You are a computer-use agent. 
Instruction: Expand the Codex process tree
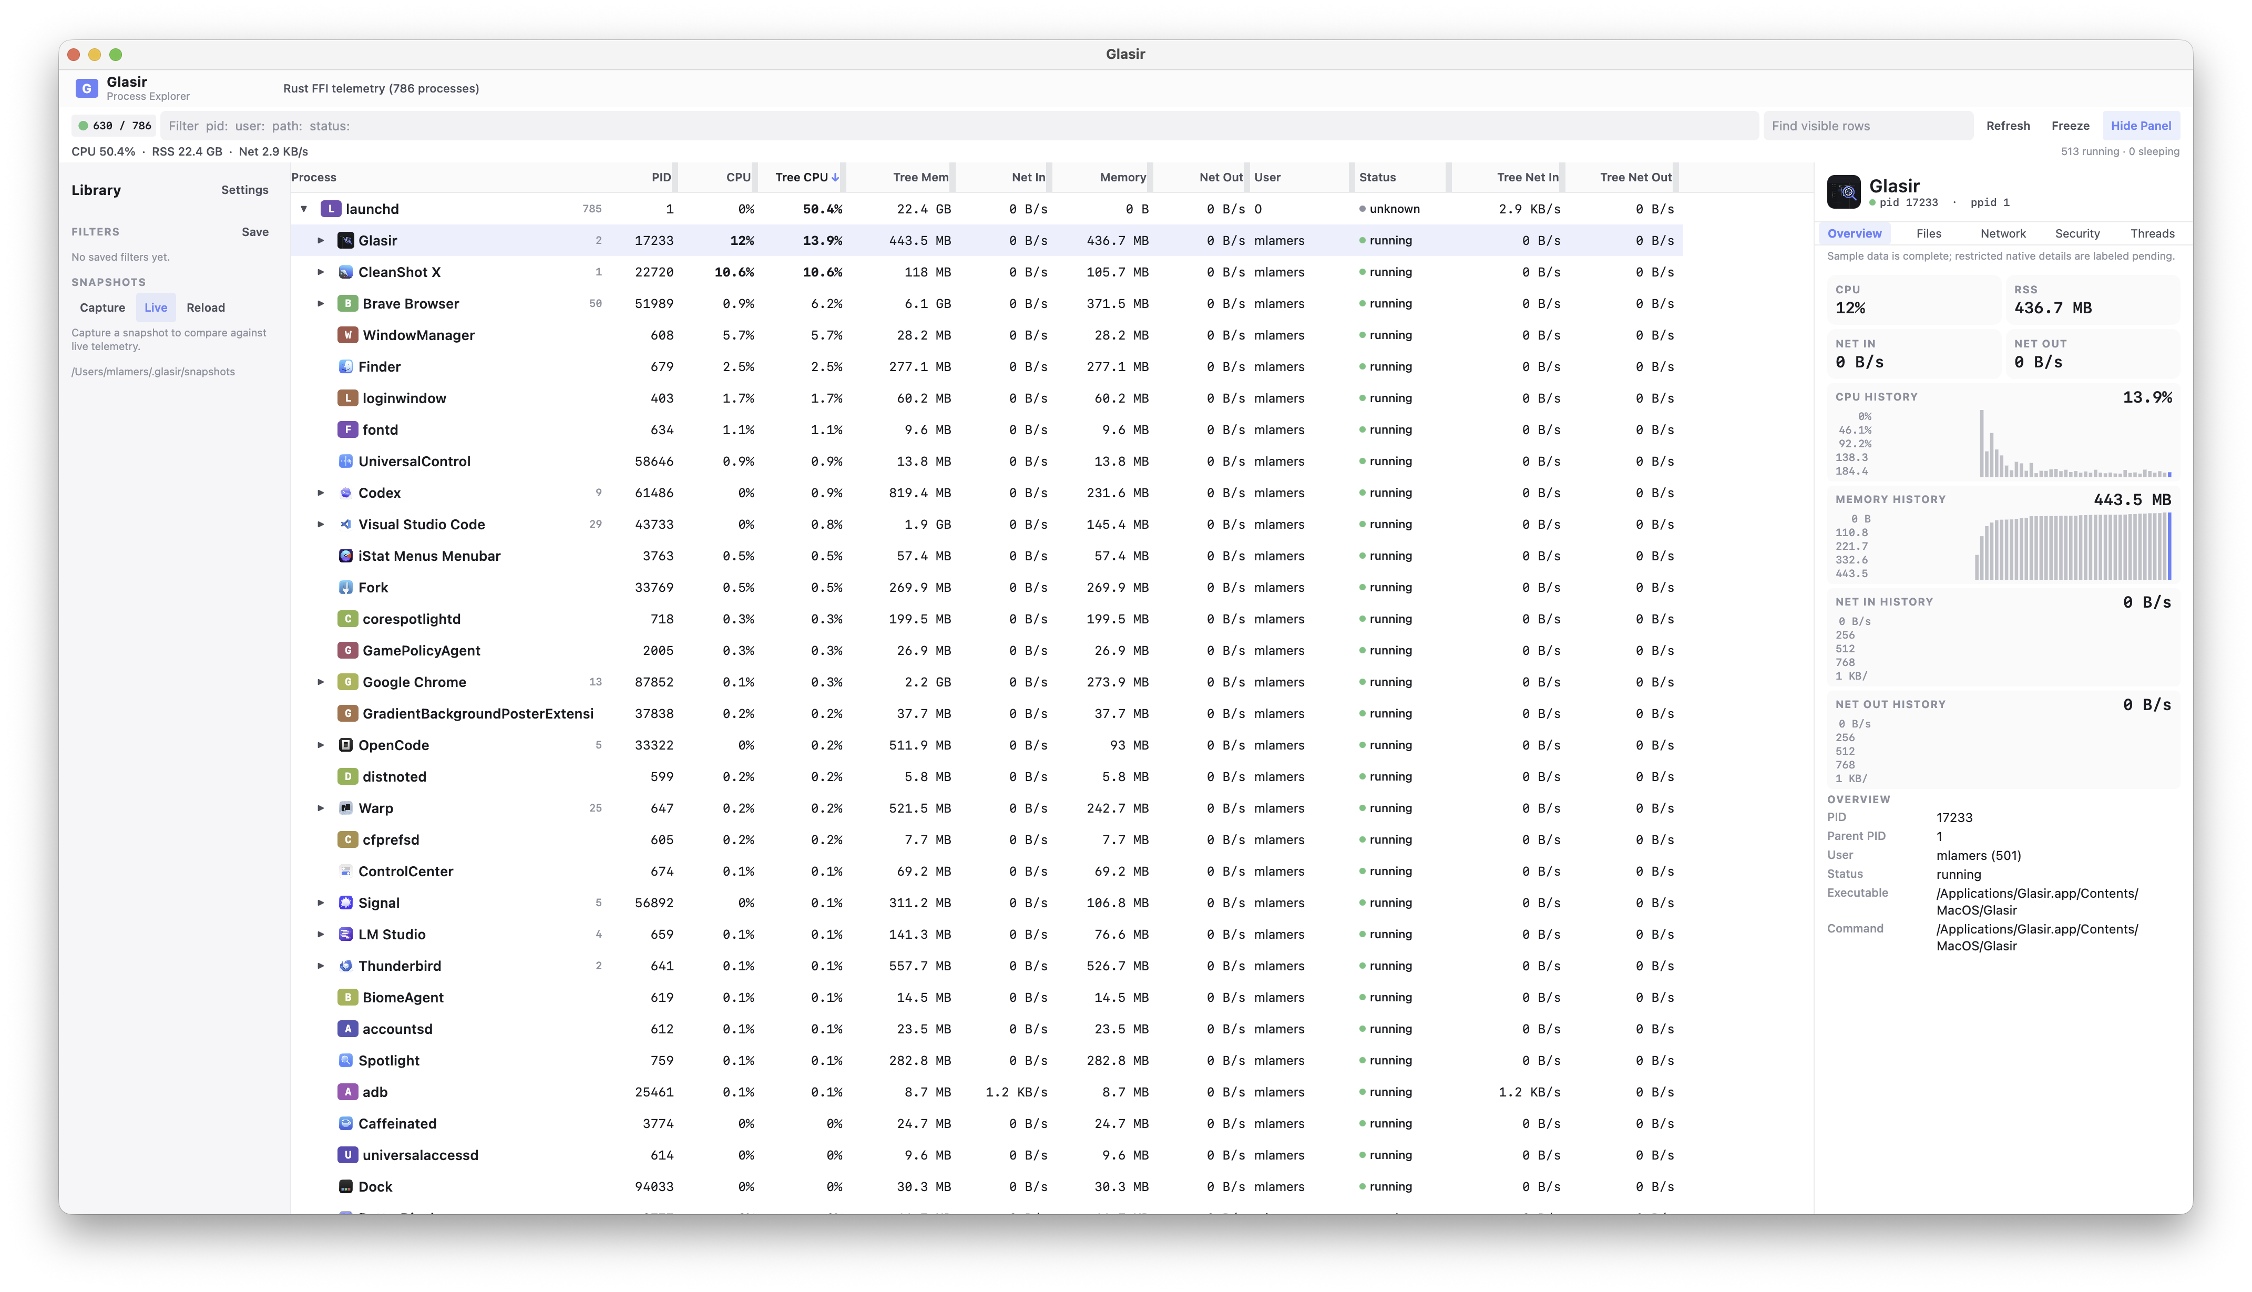point(320,493)
